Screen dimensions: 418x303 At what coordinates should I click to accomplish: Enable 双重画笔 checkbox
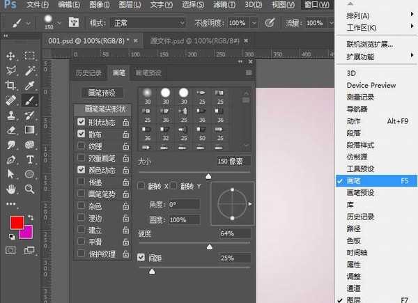point(81,157)
